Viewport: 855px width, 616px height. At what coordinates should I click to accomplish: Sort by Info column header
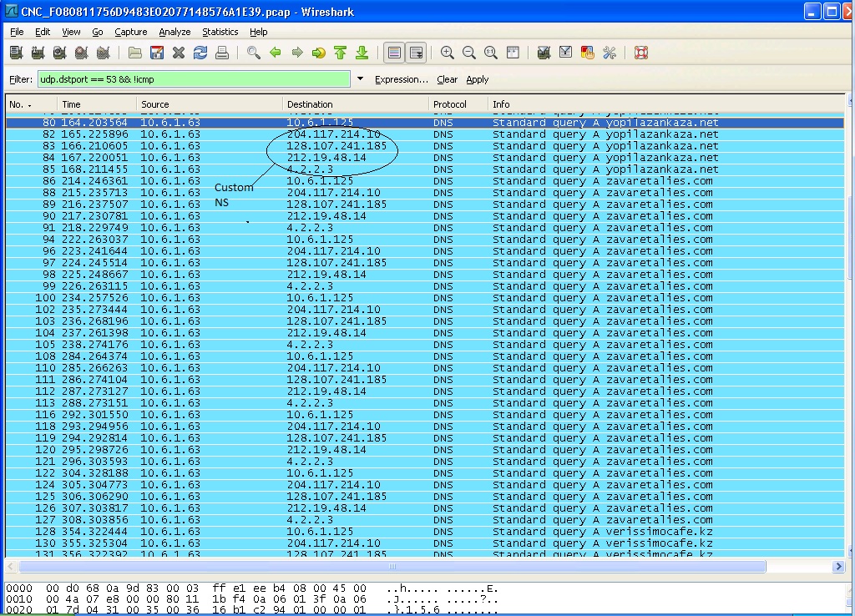pos(666,104)
